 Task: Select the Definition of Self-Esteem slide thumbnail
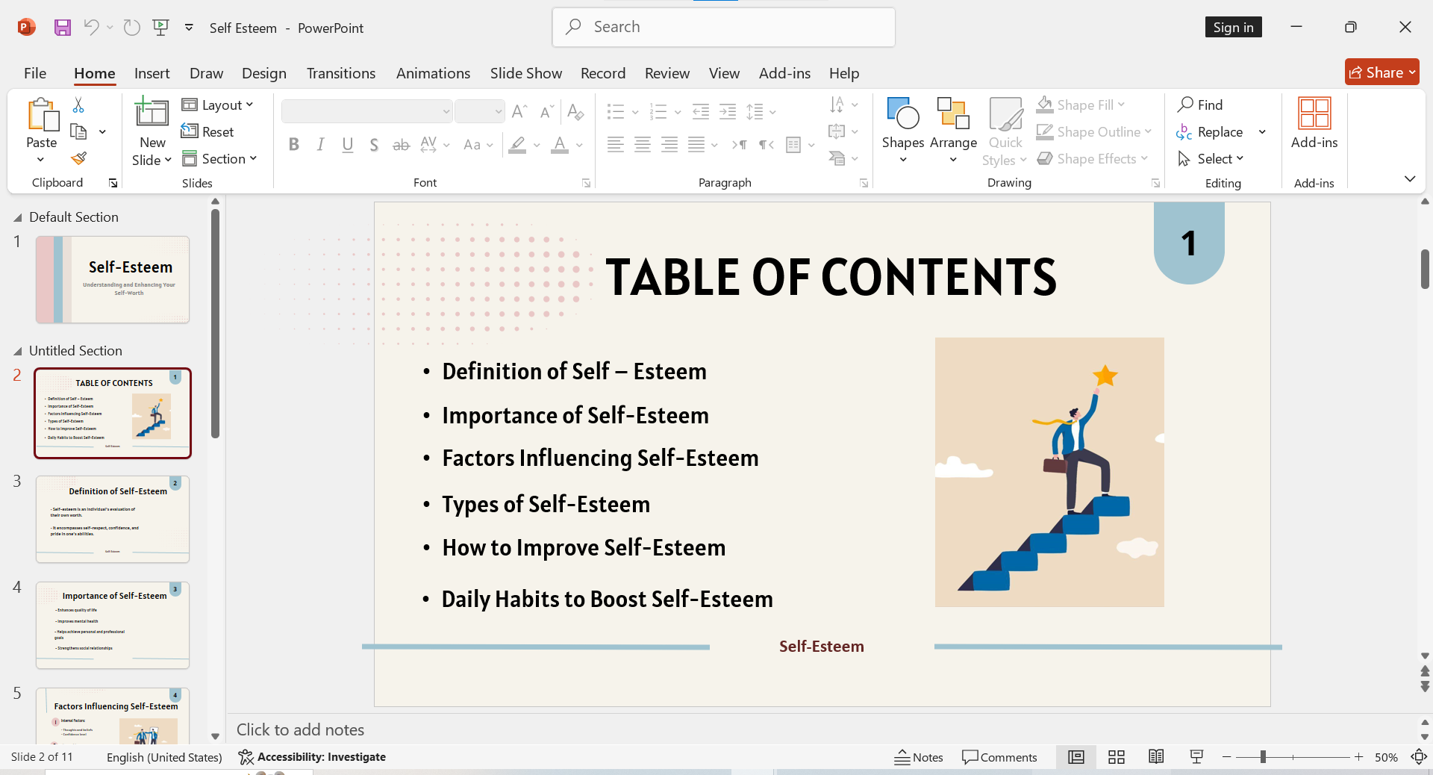(113, 520)
